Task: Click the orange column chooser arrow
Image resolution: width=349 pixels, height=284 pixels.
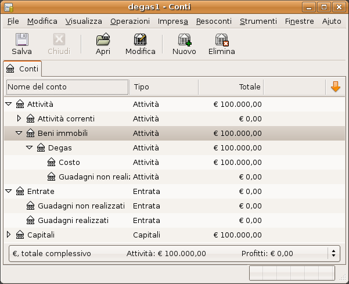Action: click(x=335, y=87)
